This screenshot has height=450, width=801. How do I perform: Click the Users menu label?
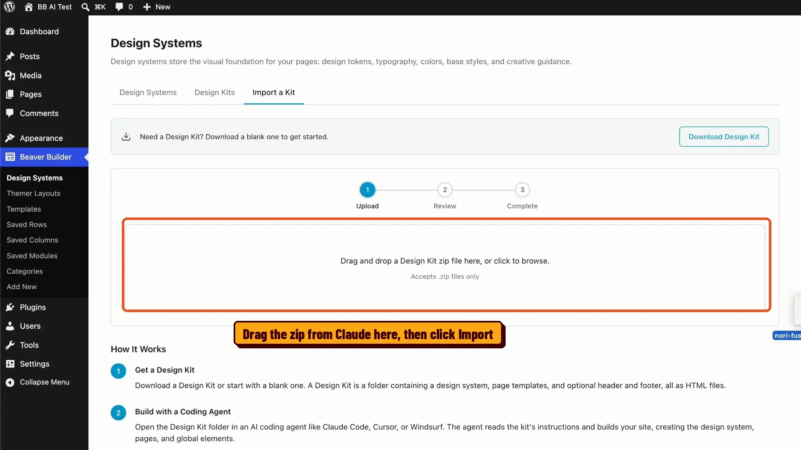(x=30, y=326)
